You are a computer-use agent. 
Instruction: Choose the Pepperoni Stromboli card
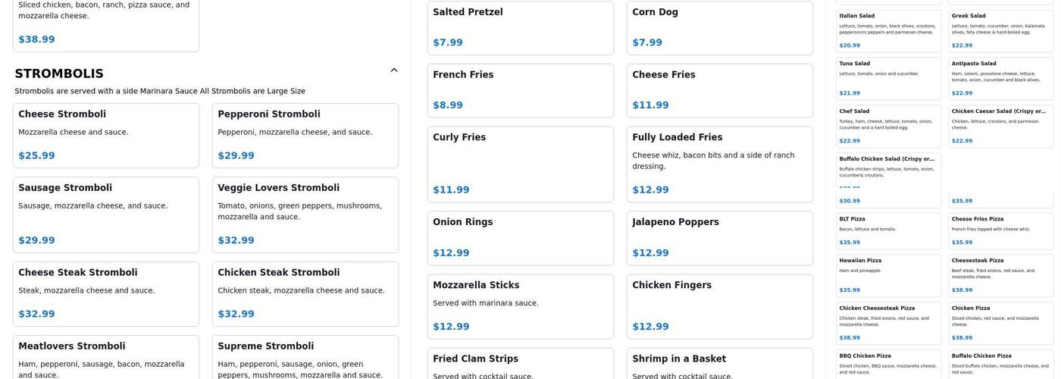(x=305, y=135)
